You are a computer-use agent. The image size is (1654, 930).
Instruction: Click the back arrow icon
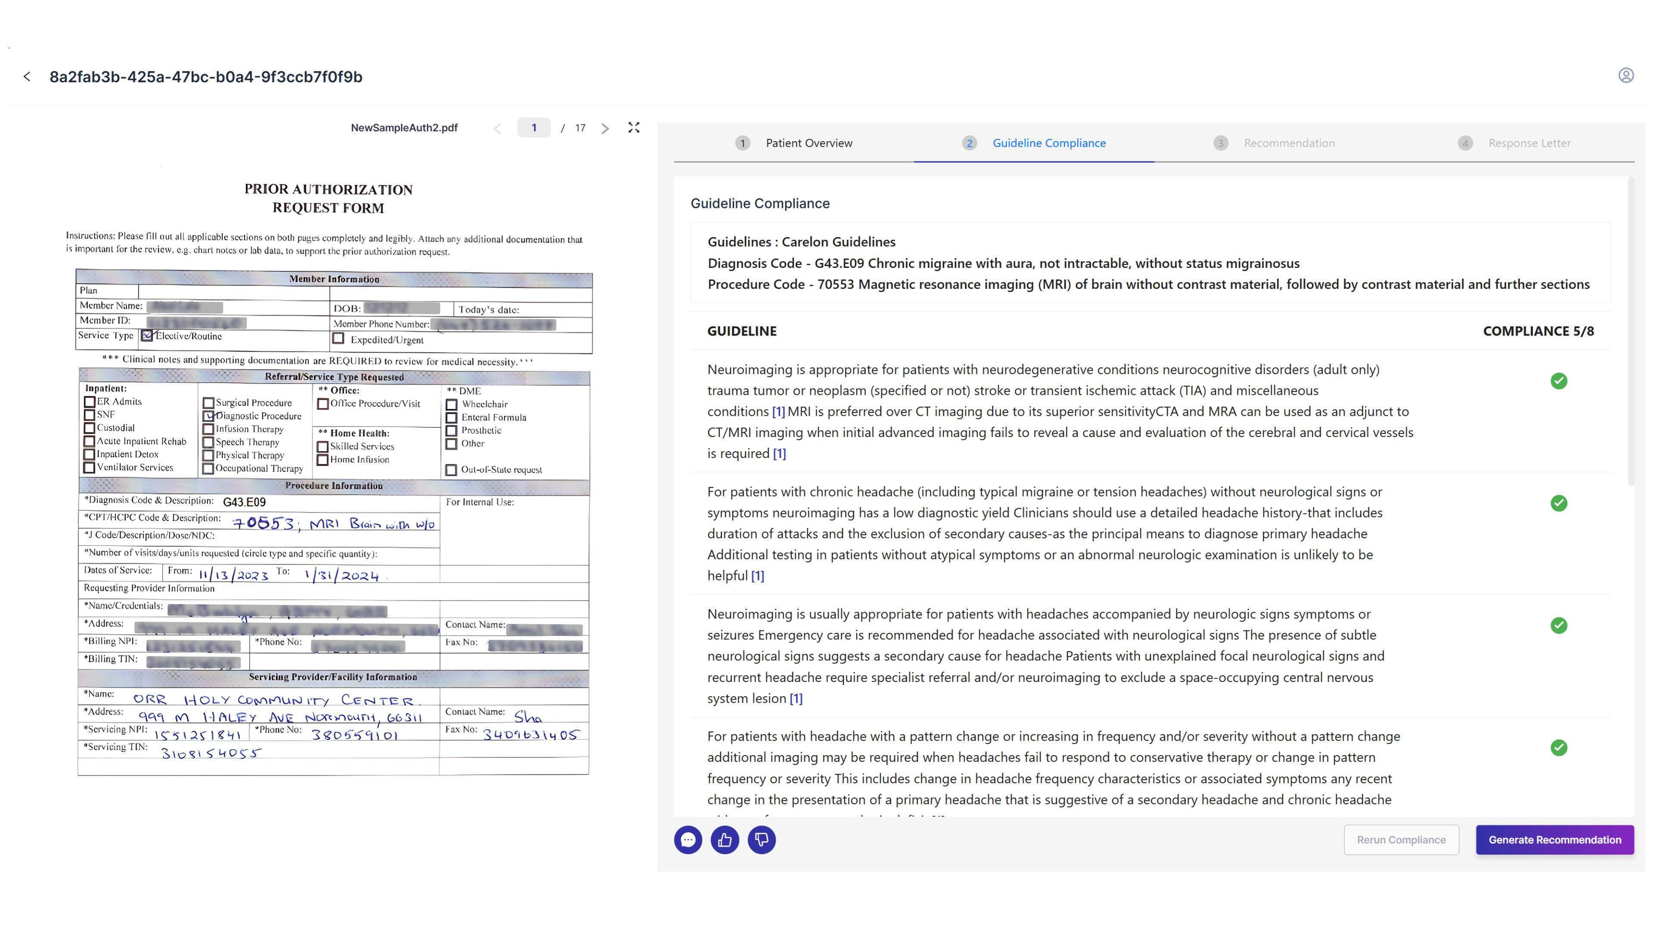tap(27, 77)
